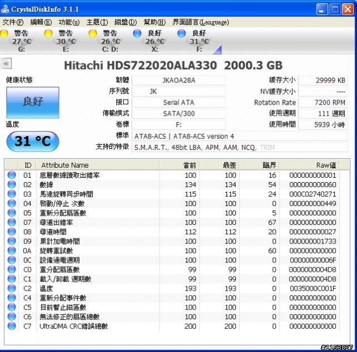Viewport: 357px width, 352px height.
Task: Select disk G: with yellow warning status
Action: 16,41
